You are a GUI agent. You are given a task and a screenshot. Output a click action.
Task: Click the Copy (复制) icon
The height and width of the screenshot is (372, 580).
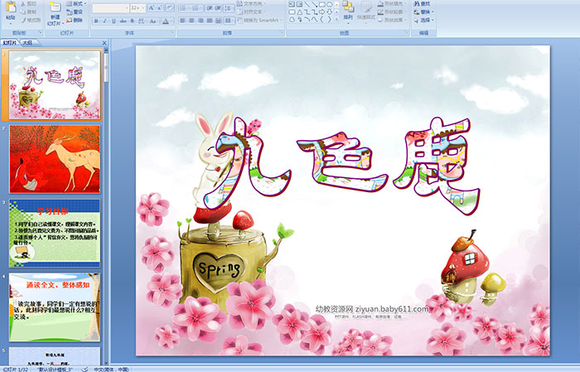[23, 12]
